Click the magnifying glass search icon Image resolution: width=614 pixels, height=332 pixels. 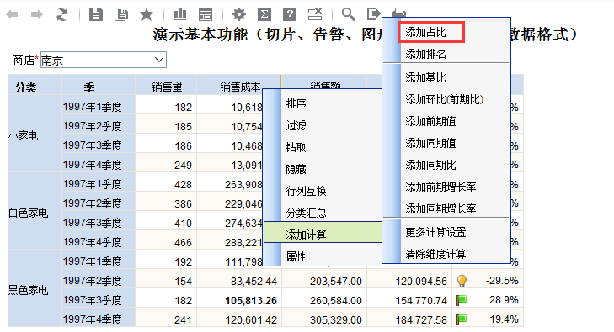pyautogui.click(x=348, y=14)
